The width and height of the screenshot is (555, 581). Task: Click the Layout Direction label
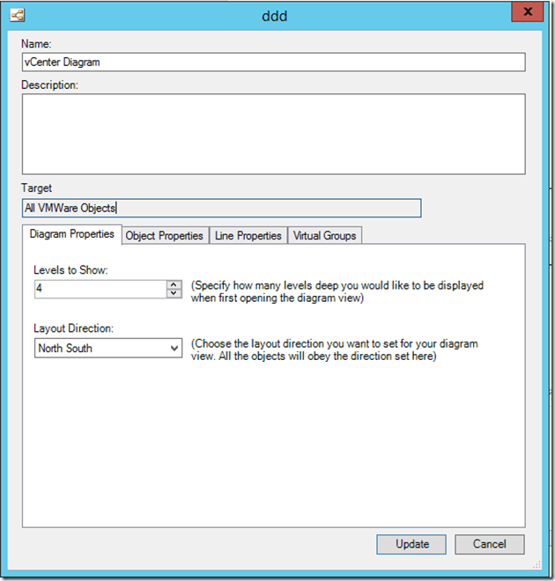tap(74, 328)
